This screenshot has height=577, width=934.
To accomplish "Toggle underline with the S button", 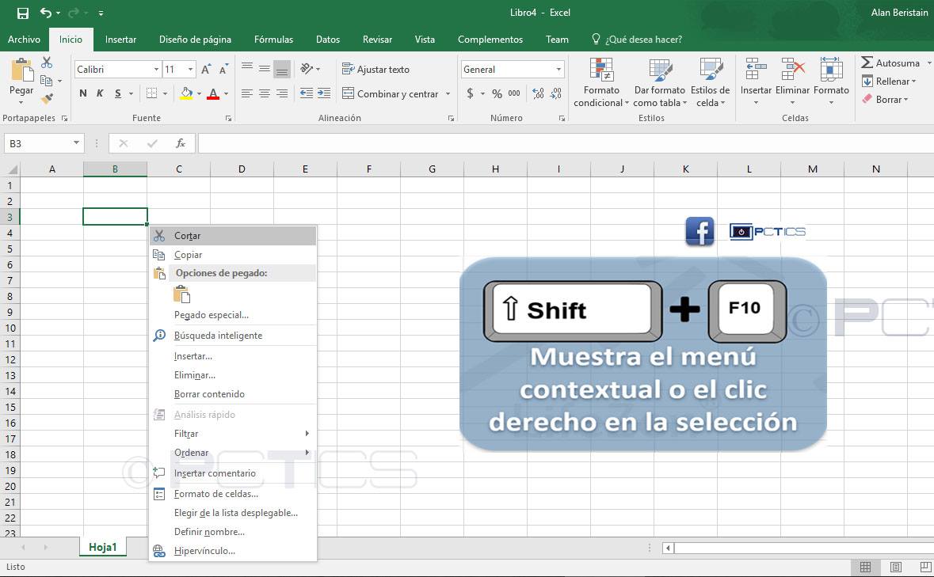I will pos(118,93).
